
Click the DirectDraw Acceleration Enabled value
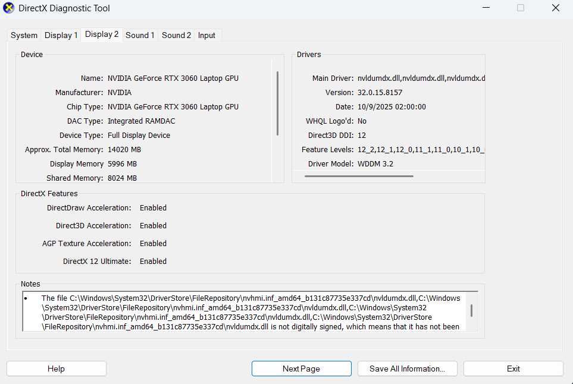pyautogui.click(x=153, y=207)
